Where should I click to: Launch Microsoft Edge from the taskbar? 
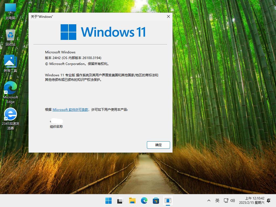[x=144, y=201]
